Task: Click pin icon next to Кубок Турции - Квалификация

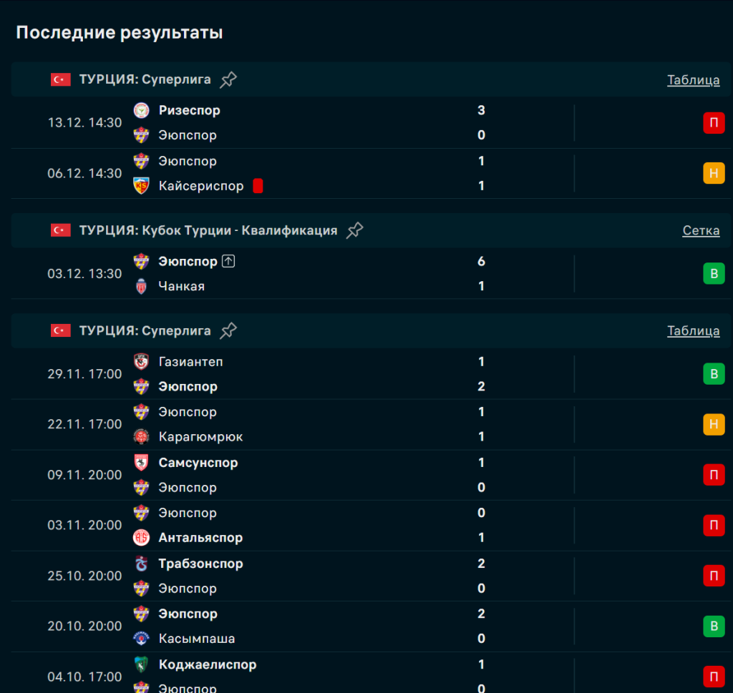Action: pyautogui.click(x=354, y=230)
